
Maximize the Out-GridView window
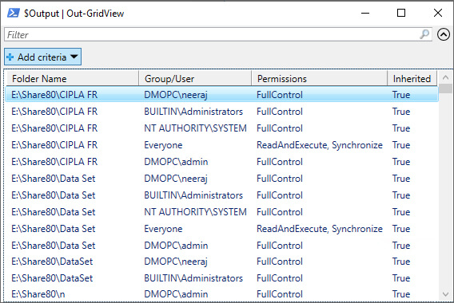401,13
